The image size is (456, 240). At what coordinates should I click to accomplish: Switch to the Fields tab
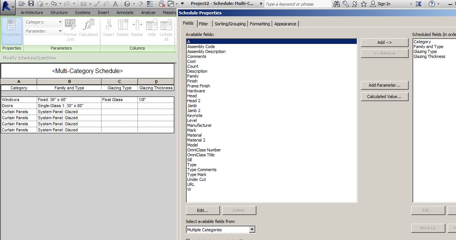(188, 23)
